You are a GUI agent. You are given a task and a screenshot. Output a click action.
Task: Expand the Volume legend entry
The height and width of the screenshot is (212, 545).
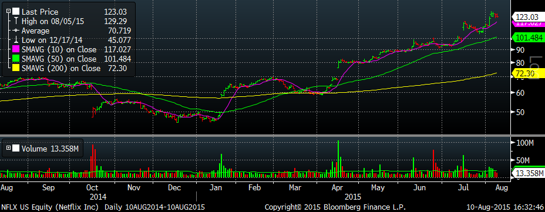(x=9, y=148)
